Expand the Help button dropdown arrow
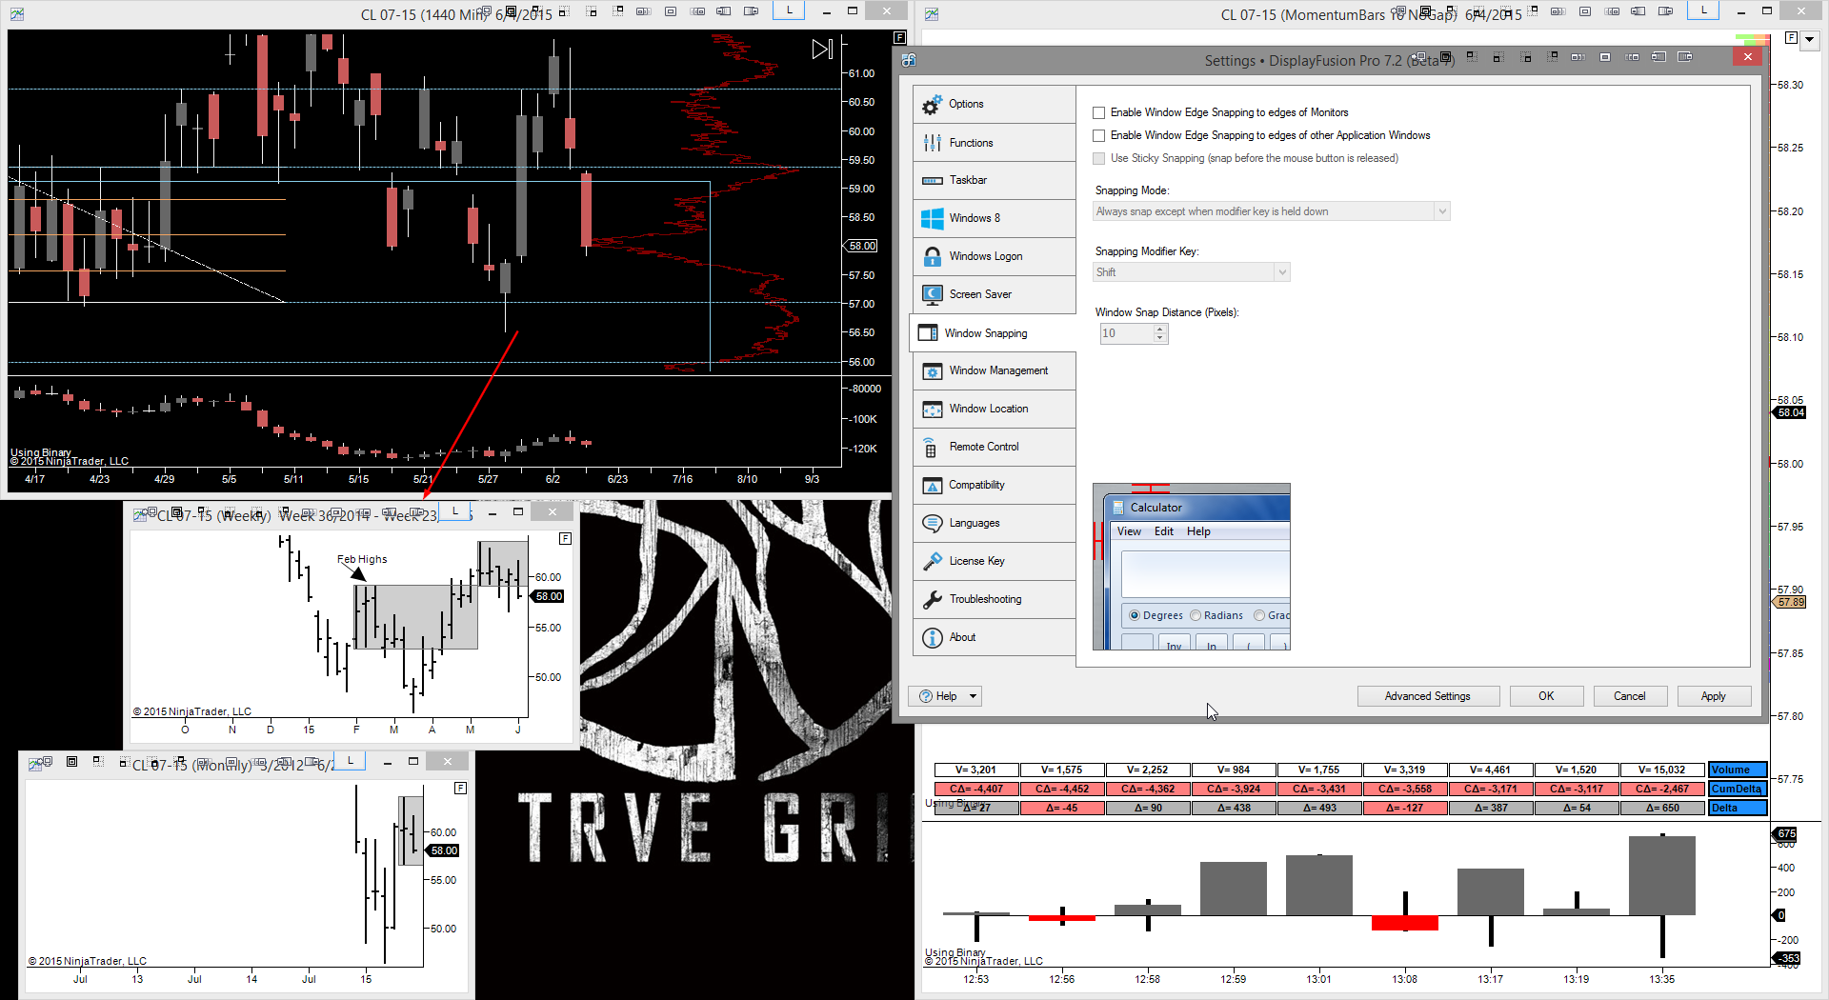The width and height of the screenshot is (1829, 1000). point(973,696)
